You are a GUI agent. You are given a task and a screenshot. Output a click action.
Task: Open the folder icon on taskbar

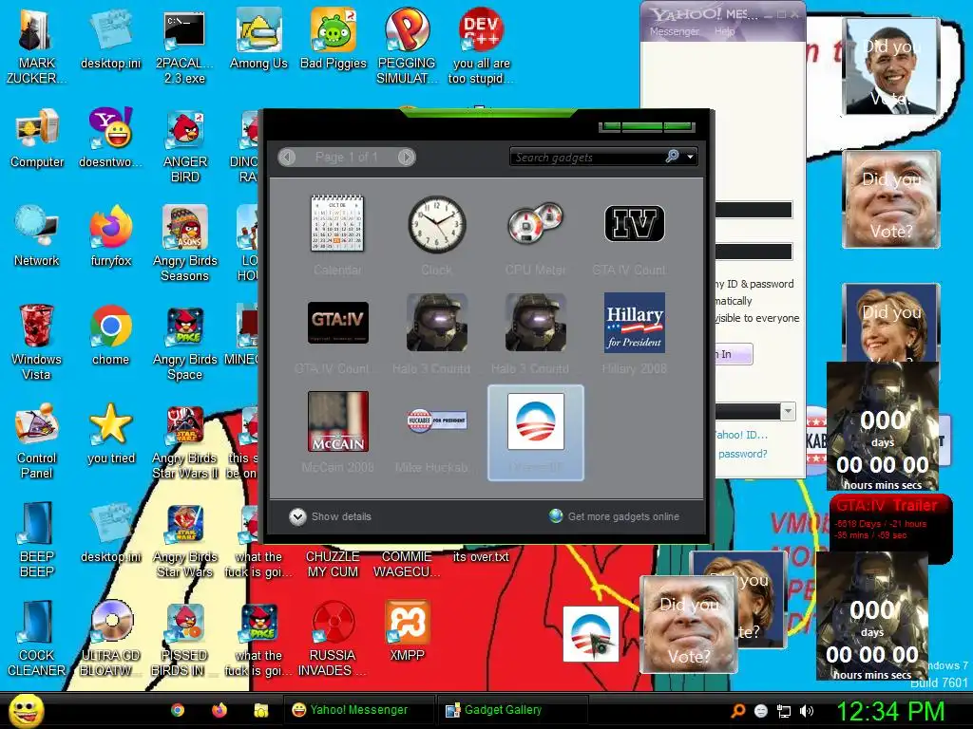[260, 710]
